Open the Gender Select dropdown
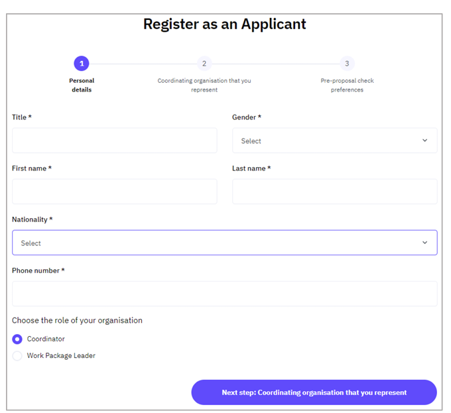This screenshot has height=413, width=451. 335,141
